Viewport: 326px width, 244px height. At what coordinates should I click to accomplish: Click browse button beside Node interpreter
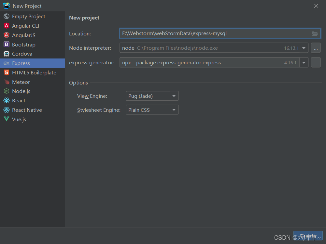coord(316,48)
